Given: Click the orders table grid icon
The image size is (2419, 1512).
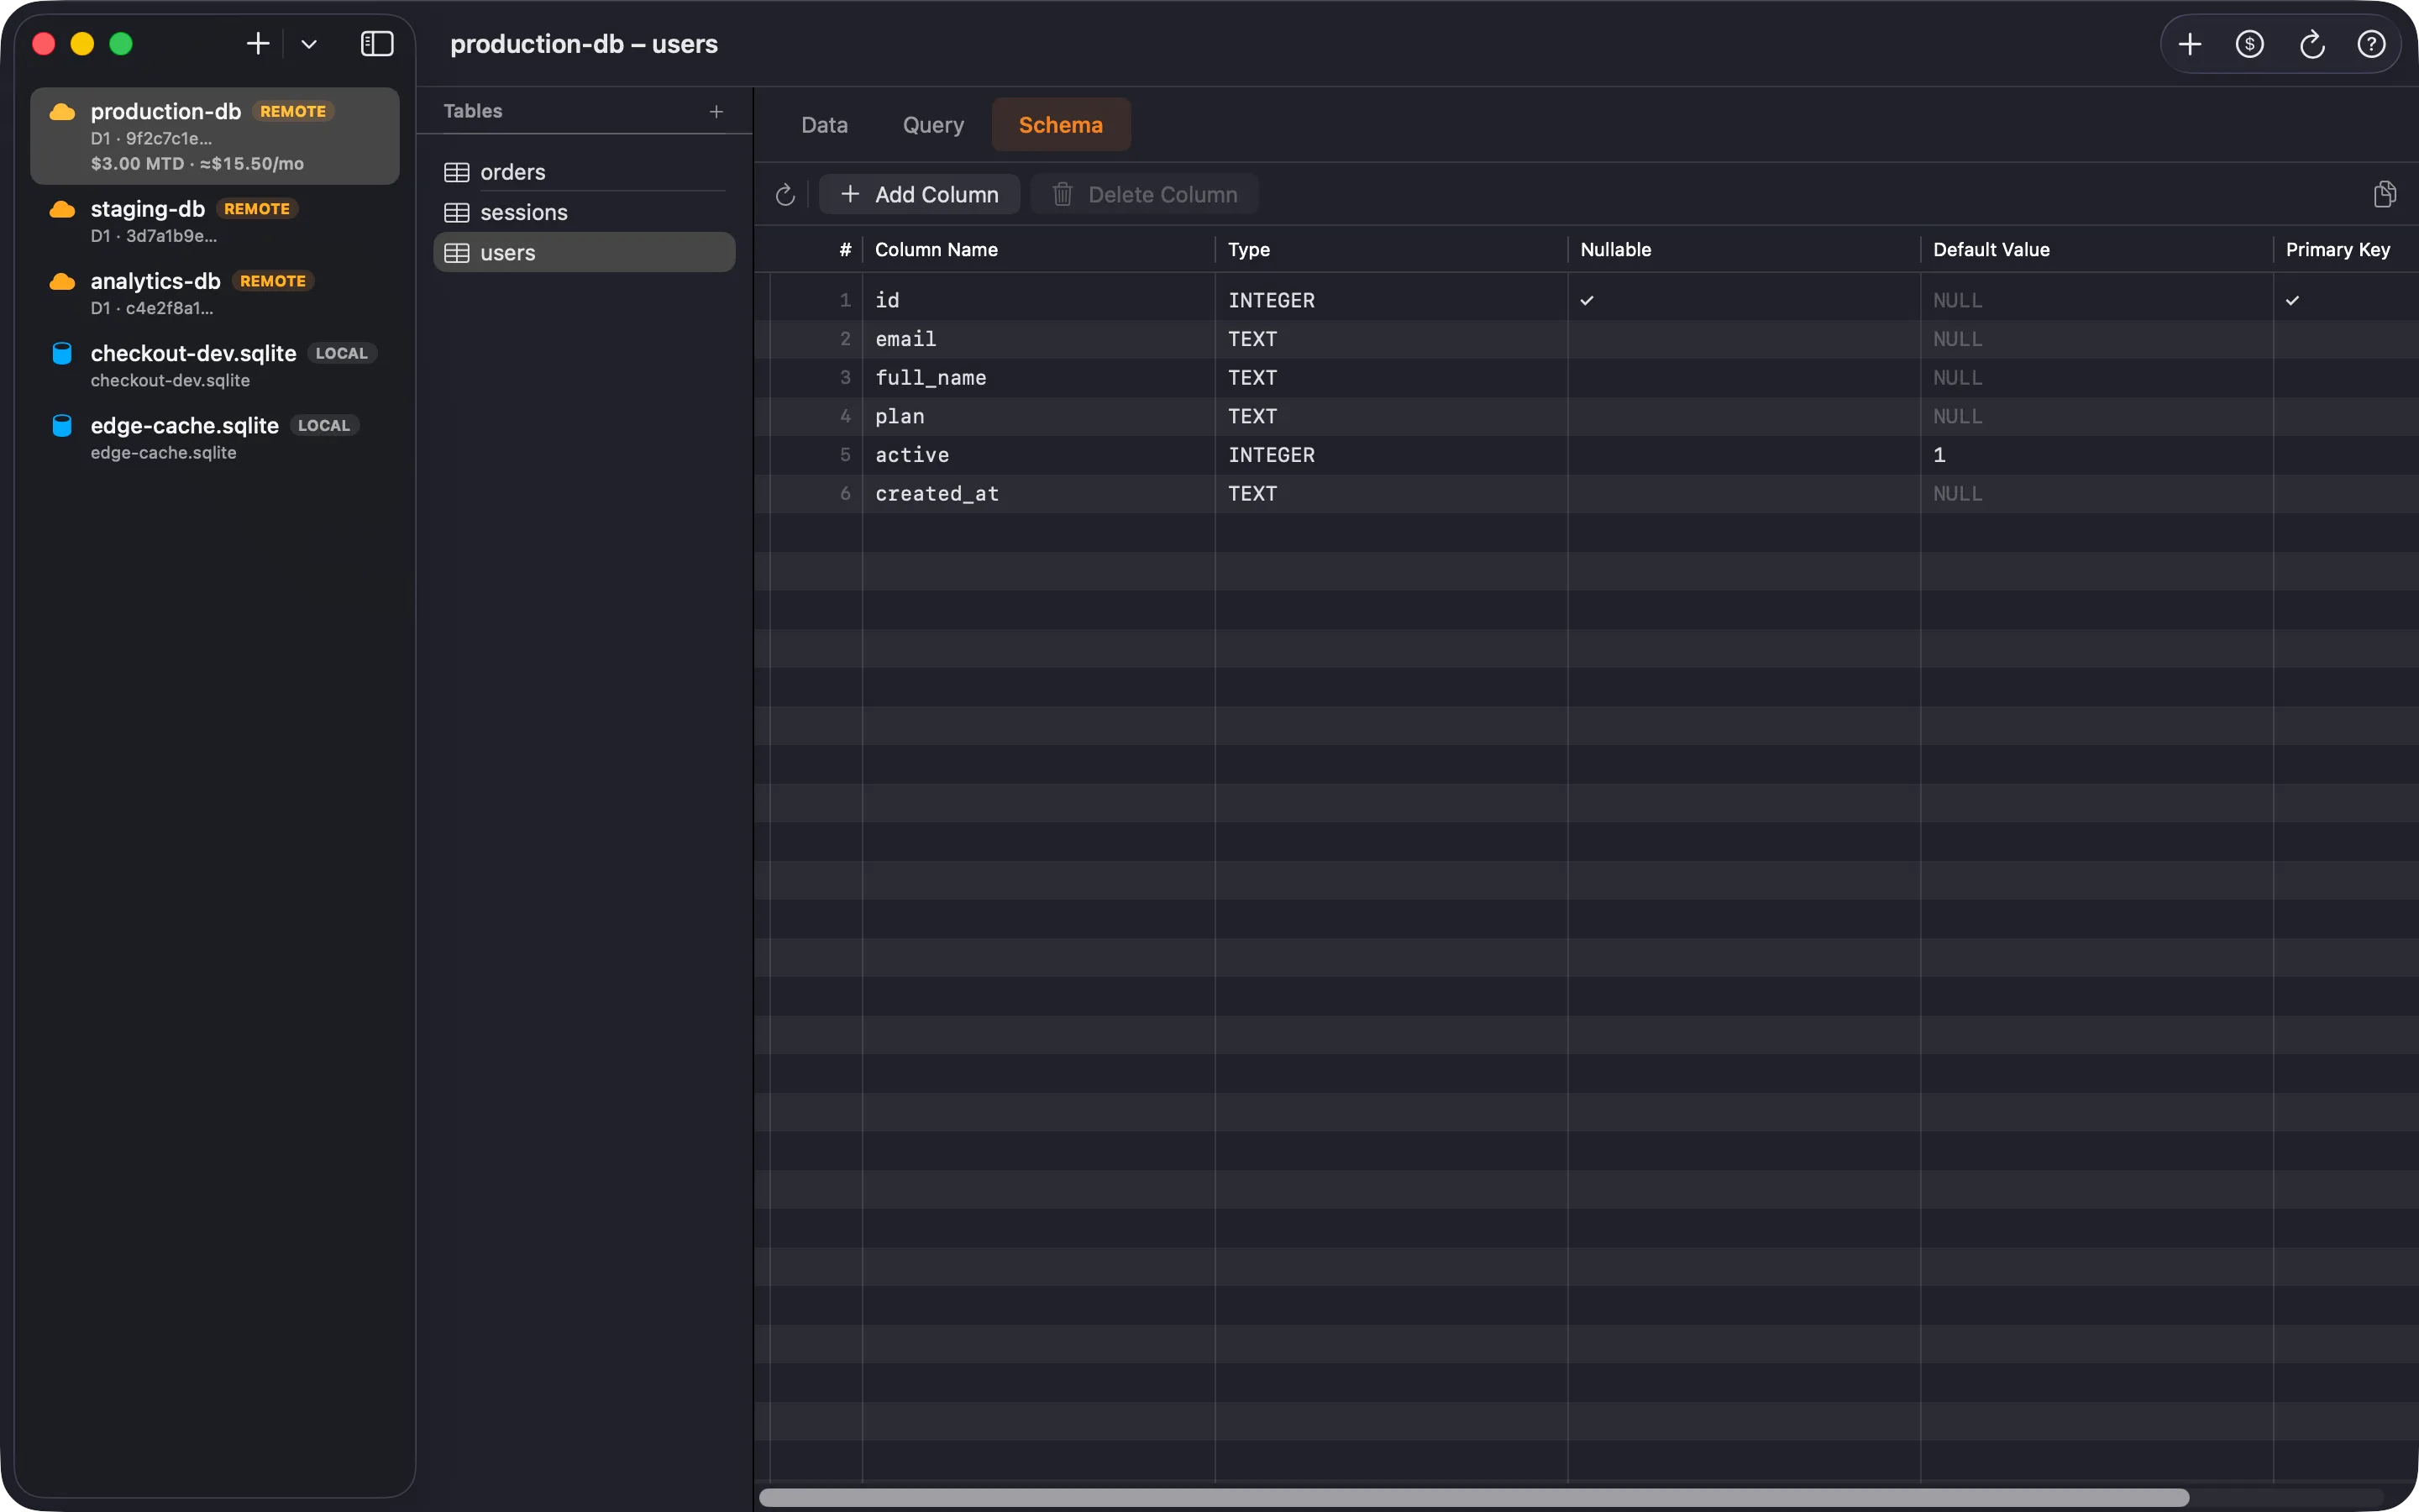Looking at the screenshot, I should [457, 172].
